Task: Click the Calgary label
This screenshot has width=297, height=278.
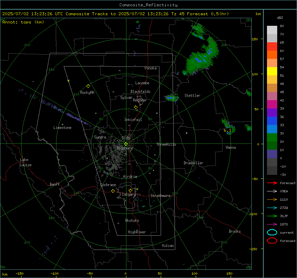Action: pos(129,194)
